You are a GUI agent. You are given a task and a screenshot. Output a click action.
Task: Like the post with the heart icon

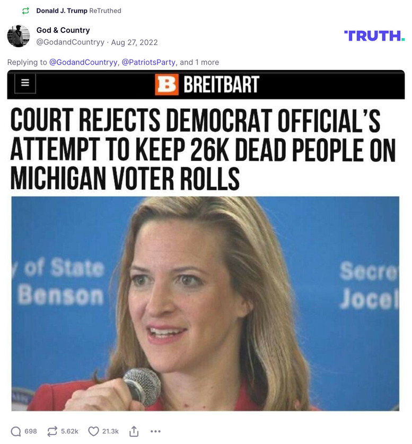coord(93,431)
